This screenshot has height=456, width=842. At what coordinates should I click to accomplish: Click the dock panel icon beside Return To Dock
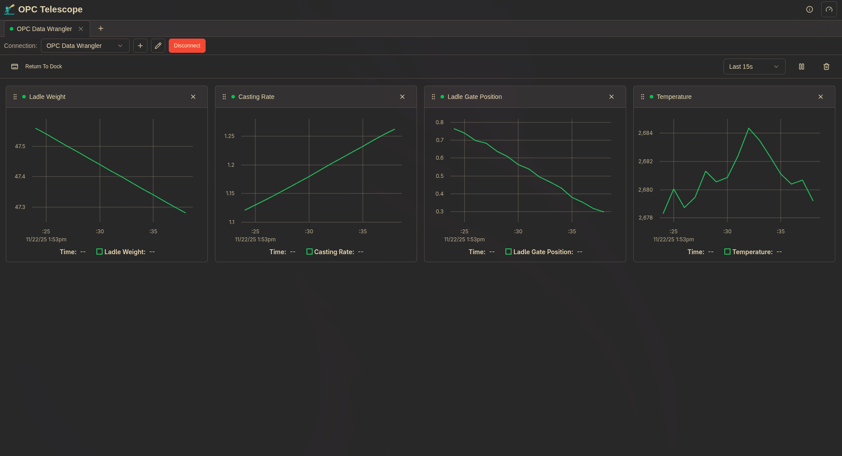[15, 66]
